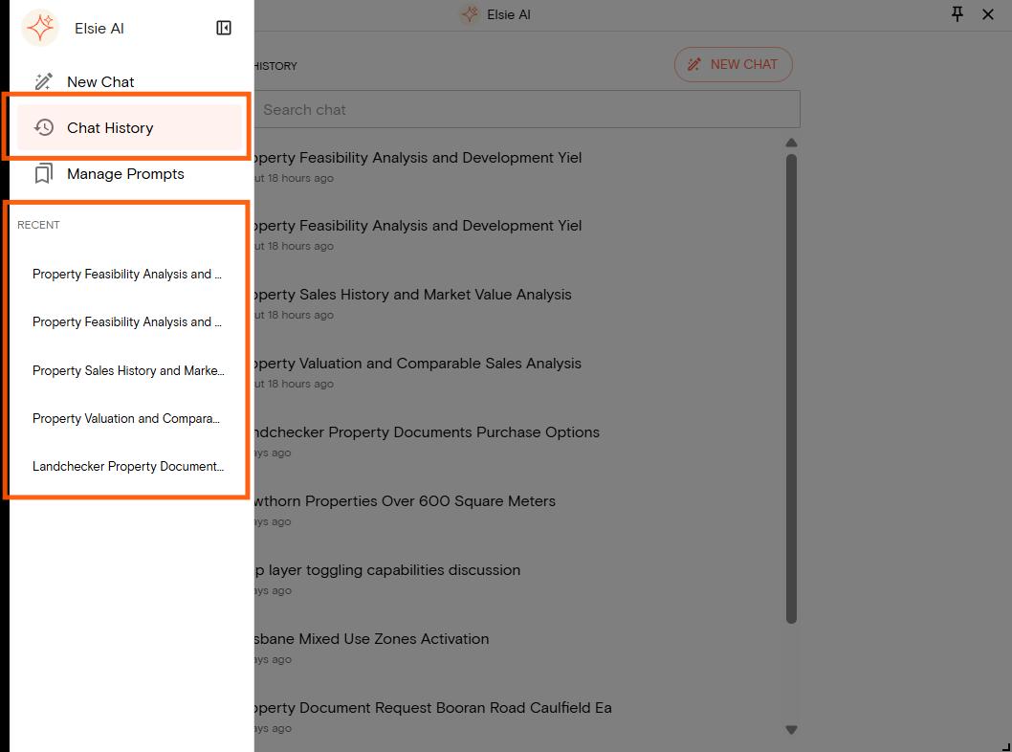Click the Elsie AI sparkle icon in title bar
This screenshot has width=1012, height=752.
coord(470,14)
